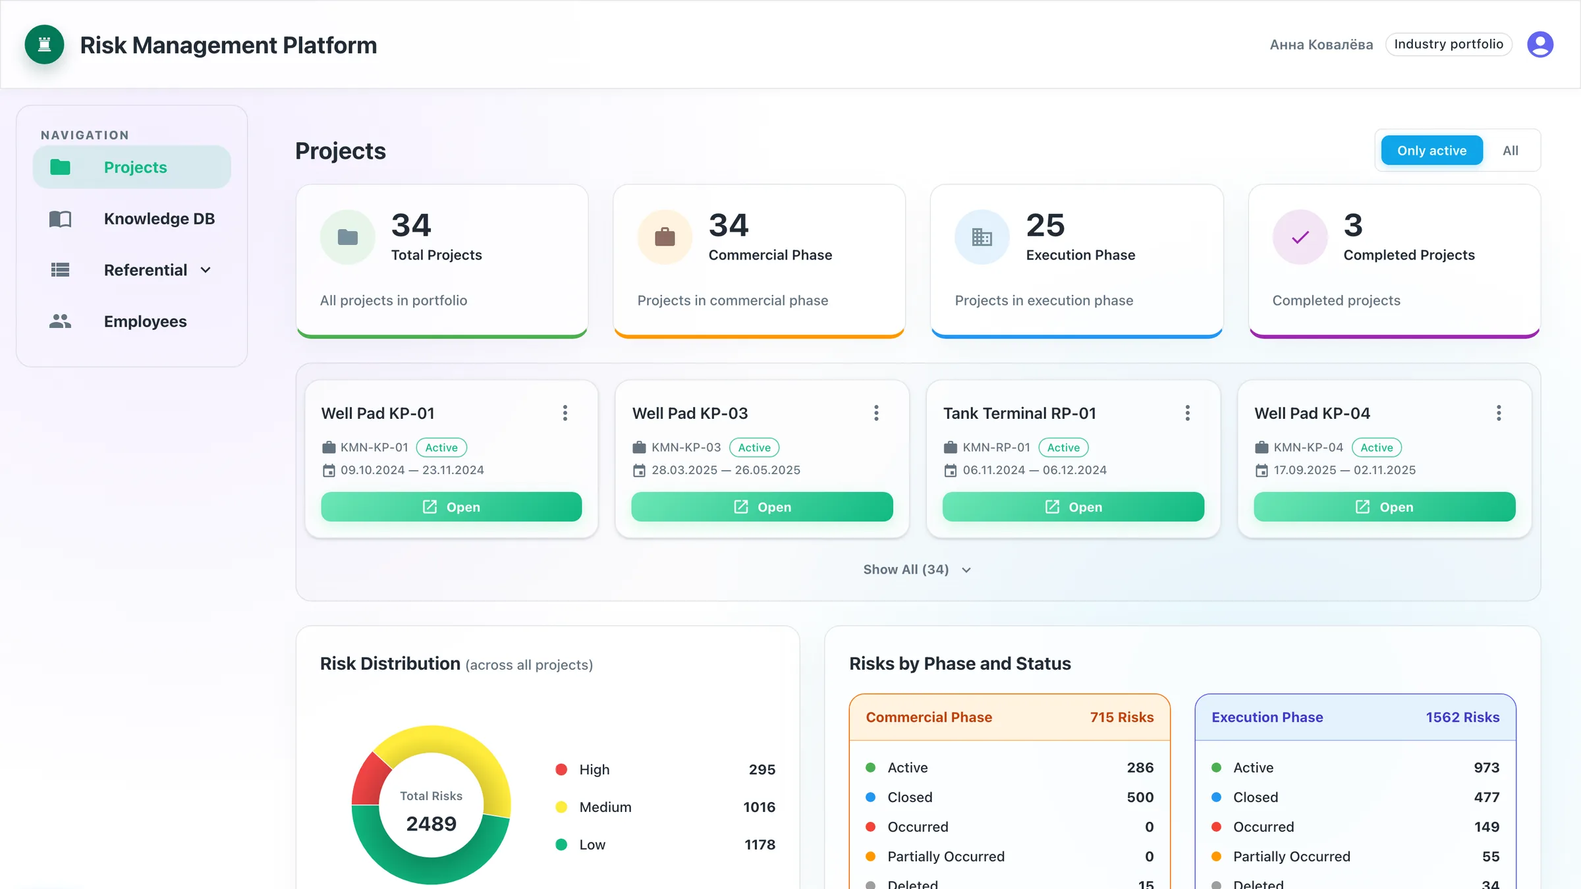The height and width of the screenshot is (889, 1581).
Task: Click the Employees people icon
Action: [x=60, y=321]
